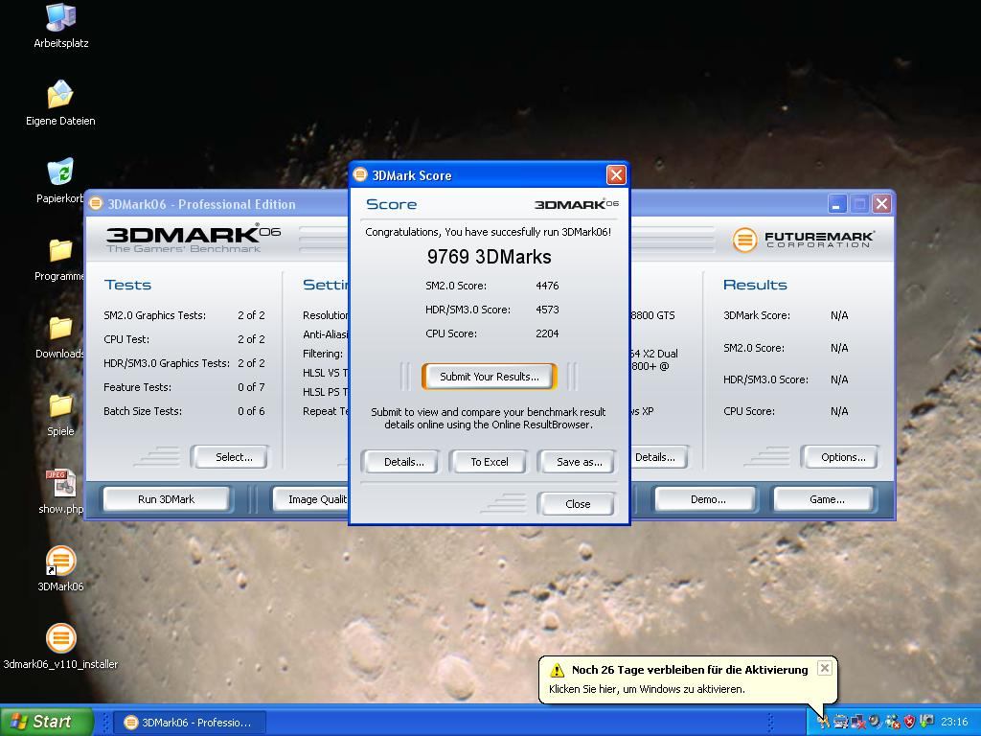Click Run 3DMark button
This screenshot has width=981, height=736.
coord(166,498)
